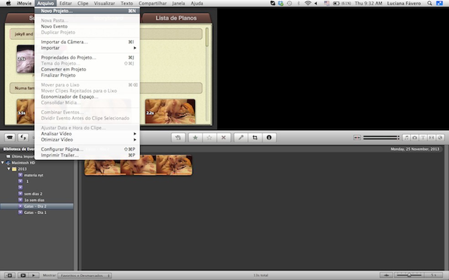This screenshot has height=280, width=449.
Task: Mark clip as favorite with filled star
Action: (195, 137)
